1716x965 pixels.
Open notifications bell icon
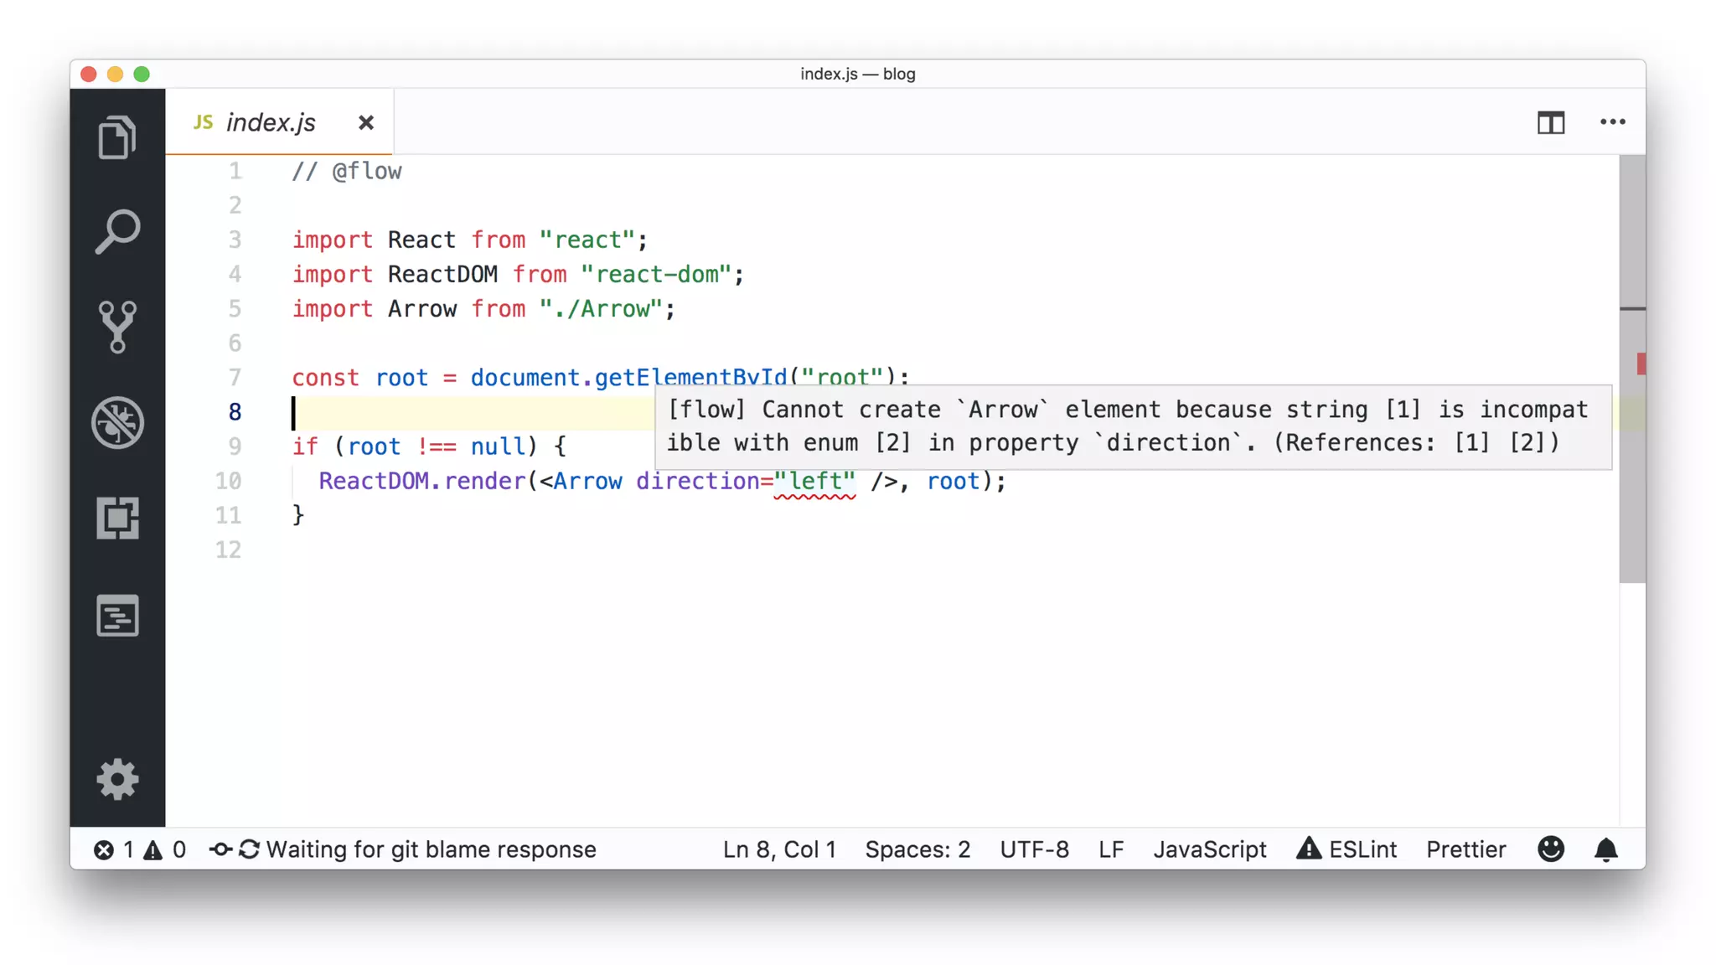(1605, 849)
